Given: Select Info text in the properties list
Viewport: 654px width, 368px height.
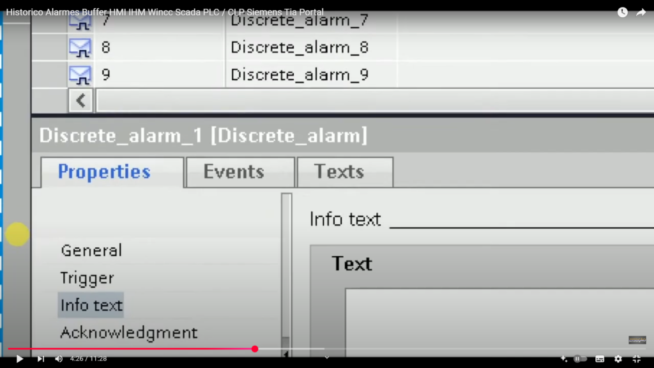Looking at the screenshot, I should coord(91,305).
